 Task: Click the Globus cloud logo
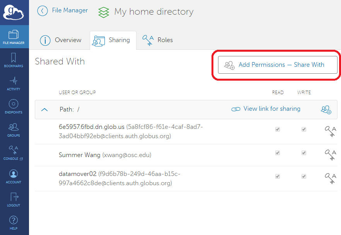[x=14, y=12]
